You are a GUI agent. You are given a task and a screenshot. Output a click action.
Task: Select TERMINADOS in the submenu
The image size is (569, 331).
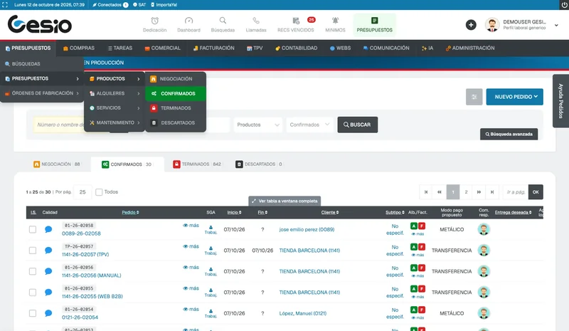176,108
